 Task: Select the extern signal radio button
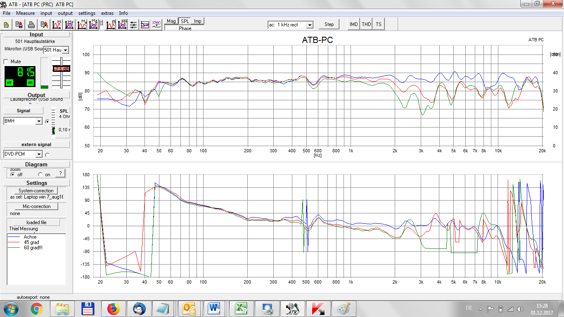click(47, 155)
